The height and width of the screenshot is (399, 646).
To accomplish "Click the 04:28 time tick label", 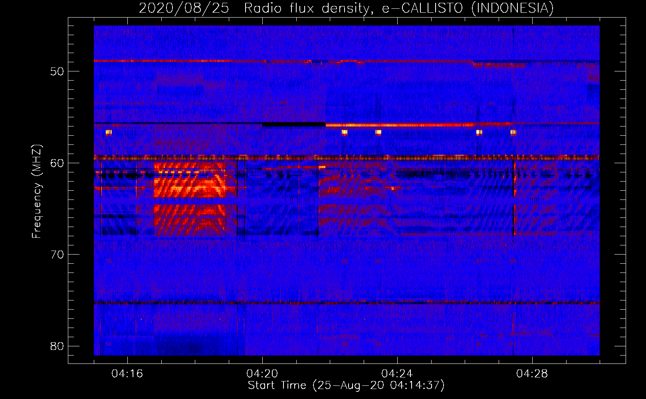I will point(532,374).
